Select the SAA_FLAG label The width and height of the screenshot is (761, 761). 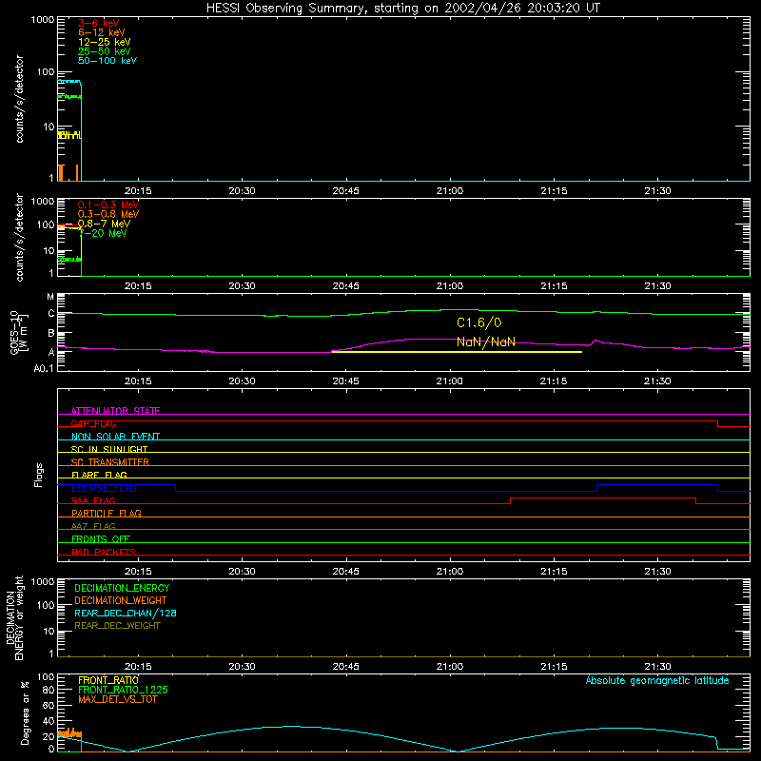coord(93,500)
